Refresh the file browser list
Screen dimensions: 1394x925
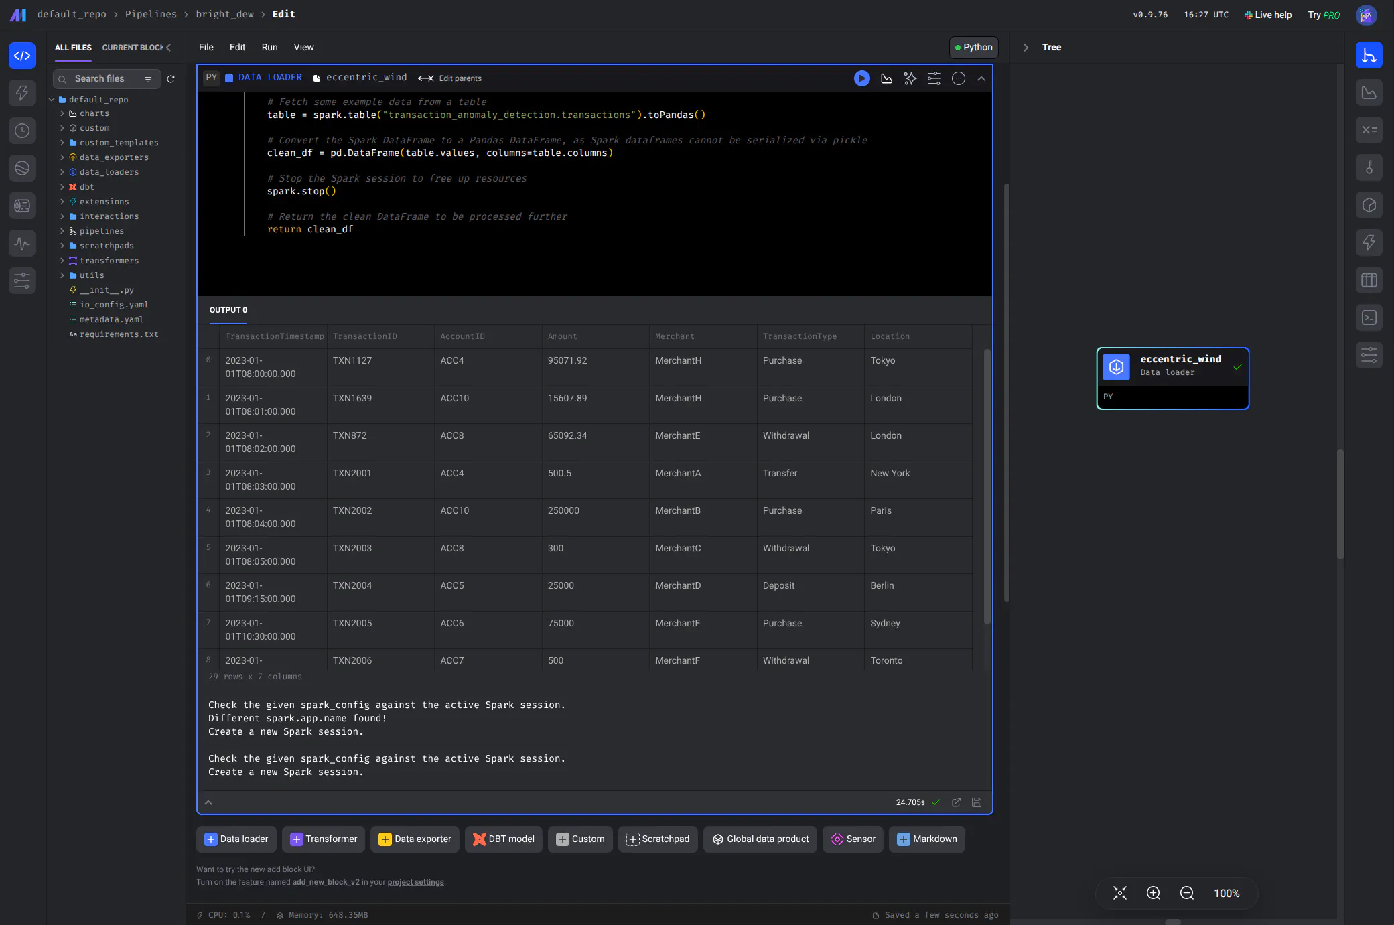click(171, 79)
